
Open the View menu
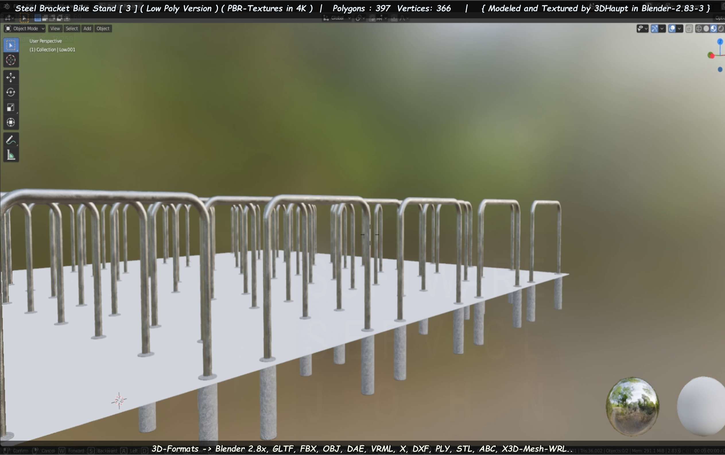click(x=55, y=29)
